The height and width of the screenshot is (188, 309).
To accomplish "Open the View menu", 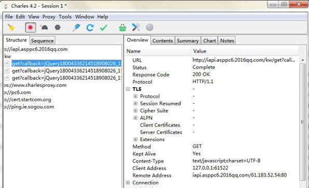I will point(34,17).
